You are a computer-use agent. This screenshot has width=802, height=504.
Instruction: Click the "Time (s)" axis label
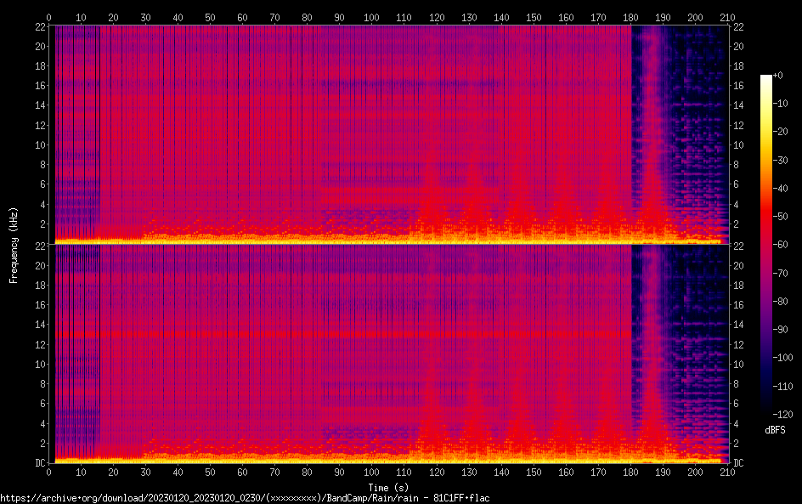tap(389, 487)
